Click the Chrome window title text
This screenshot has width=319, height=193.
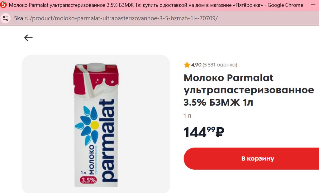[x=156, y=5]
